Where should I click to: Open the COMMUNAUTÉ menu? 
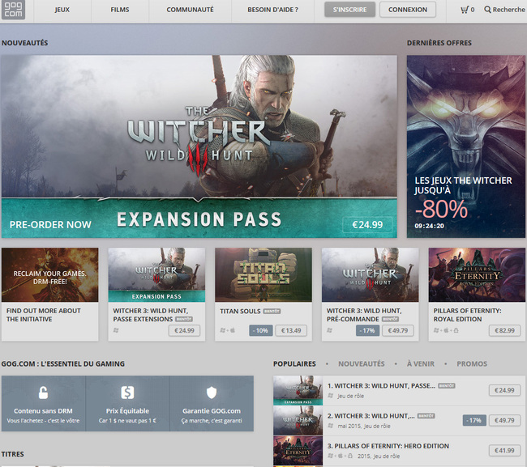190,10
